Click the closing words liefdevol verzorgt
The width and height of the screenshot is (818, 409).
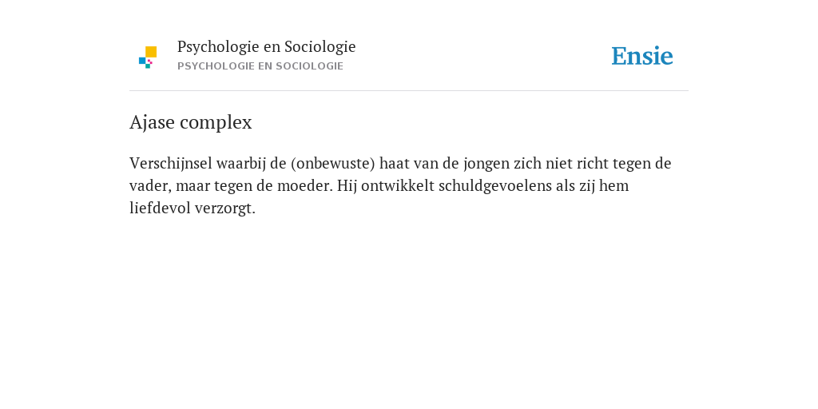point(193,208)
